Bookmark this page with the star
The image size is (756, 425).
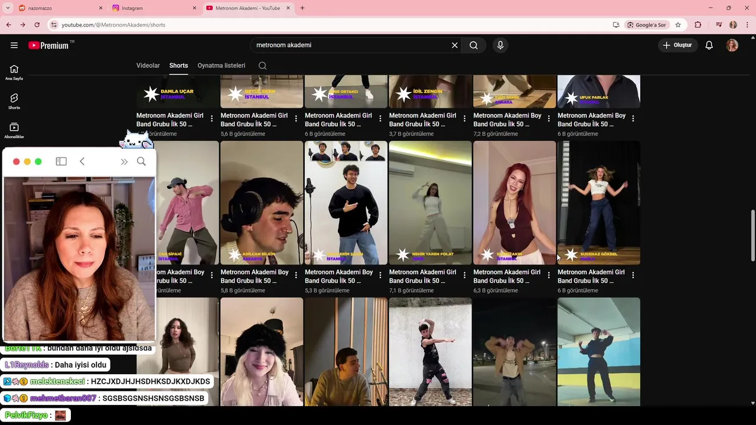pos(678,25)
